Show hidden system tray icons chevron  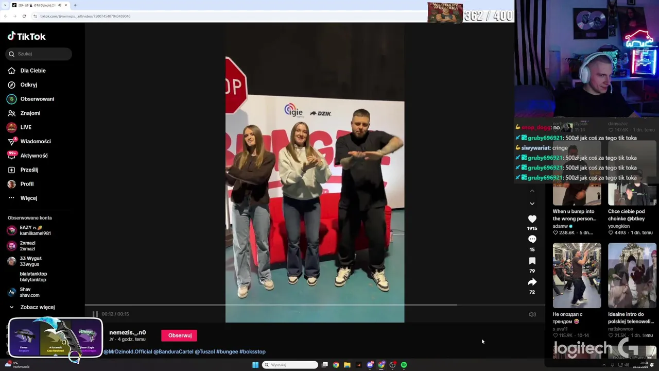[x=604, y=365]
